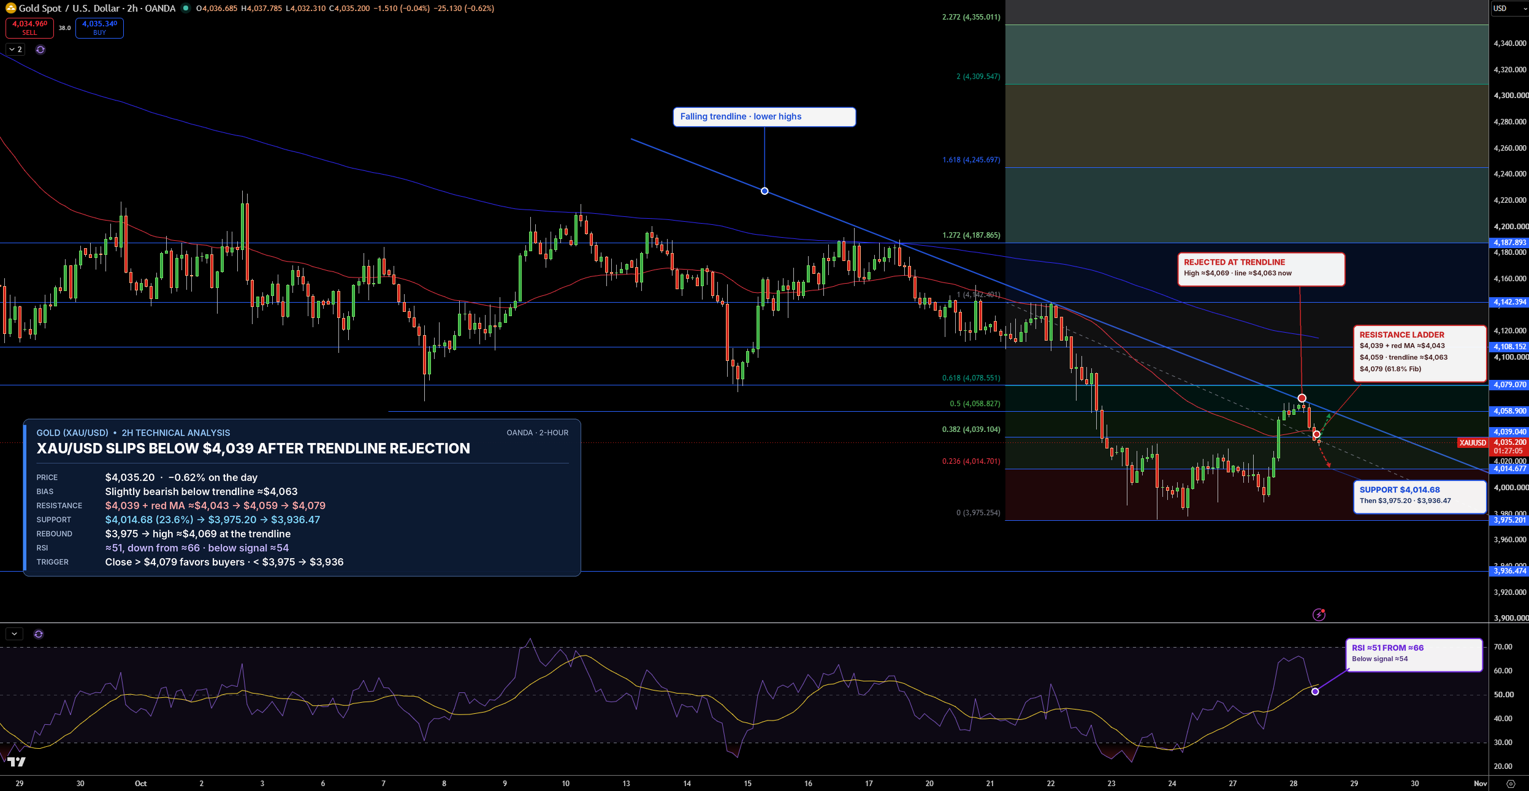The image size is (1529, 791).
Task: Click the green market status dot
Action: pyautogui.click(x=185, y=8)
